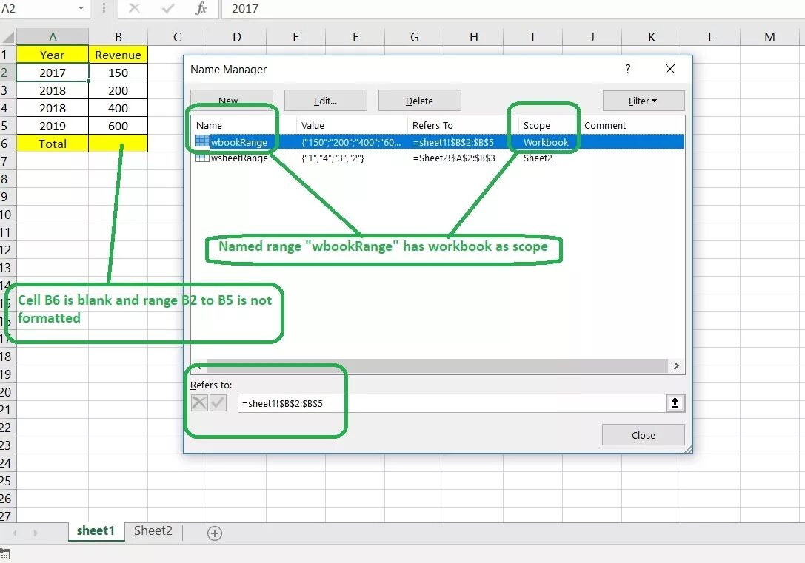Click the cancel X beside the Refers to field
This screenshot has height=563, width=805.
198,402
